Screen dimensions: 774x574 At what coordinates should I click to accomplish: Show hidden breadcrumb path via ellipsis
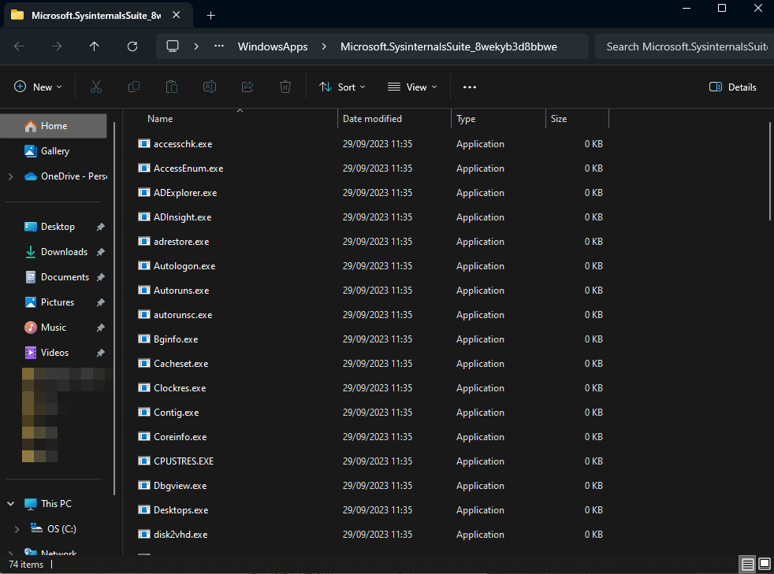219,46
